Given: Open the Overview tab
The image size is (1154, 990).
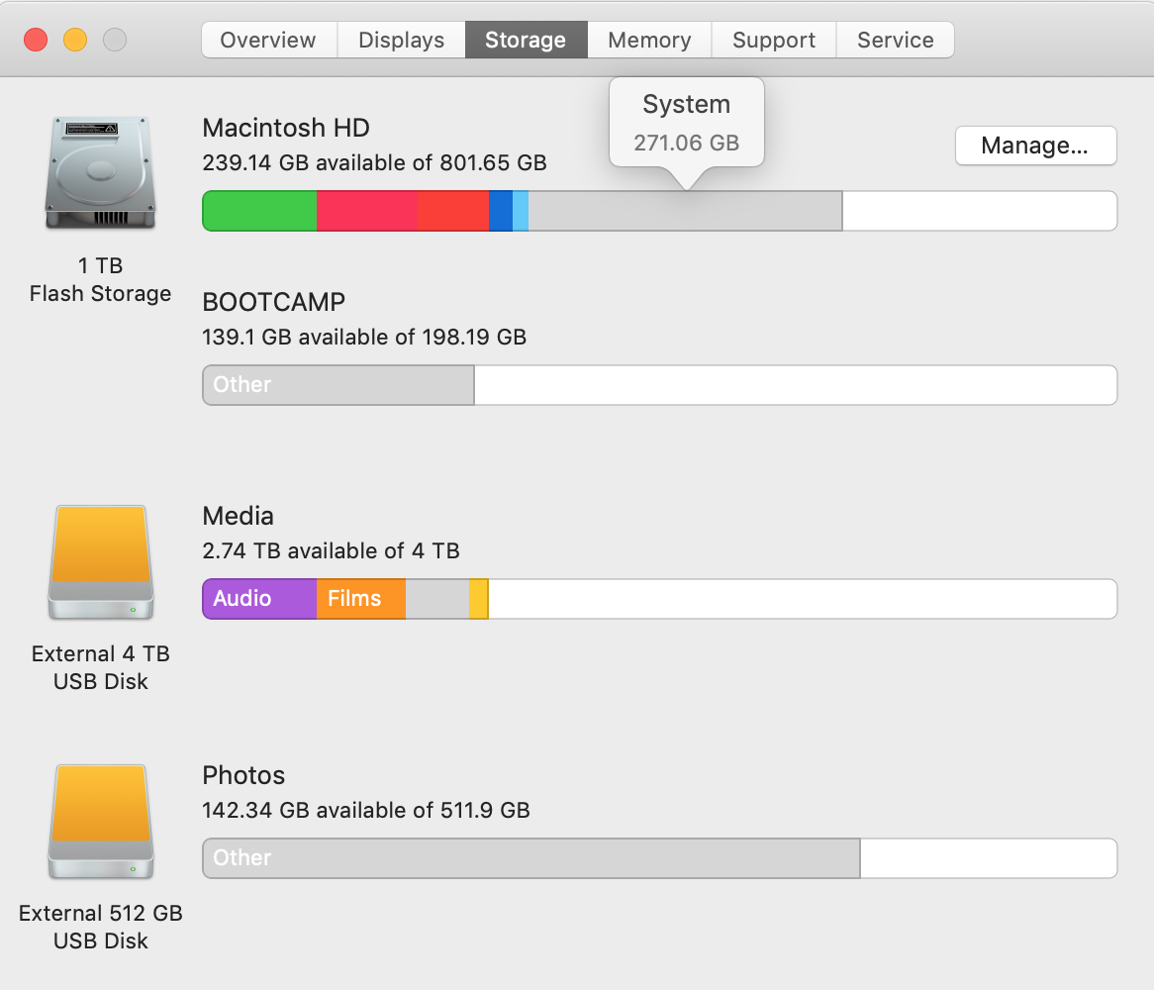Looking at the screenshot, I should click(x=268, y=41).
